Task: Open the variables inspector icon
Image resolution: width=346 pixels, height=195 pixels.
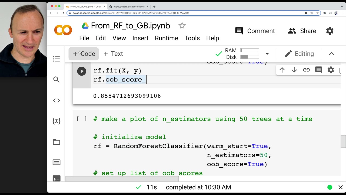Action: coord(56,121)
